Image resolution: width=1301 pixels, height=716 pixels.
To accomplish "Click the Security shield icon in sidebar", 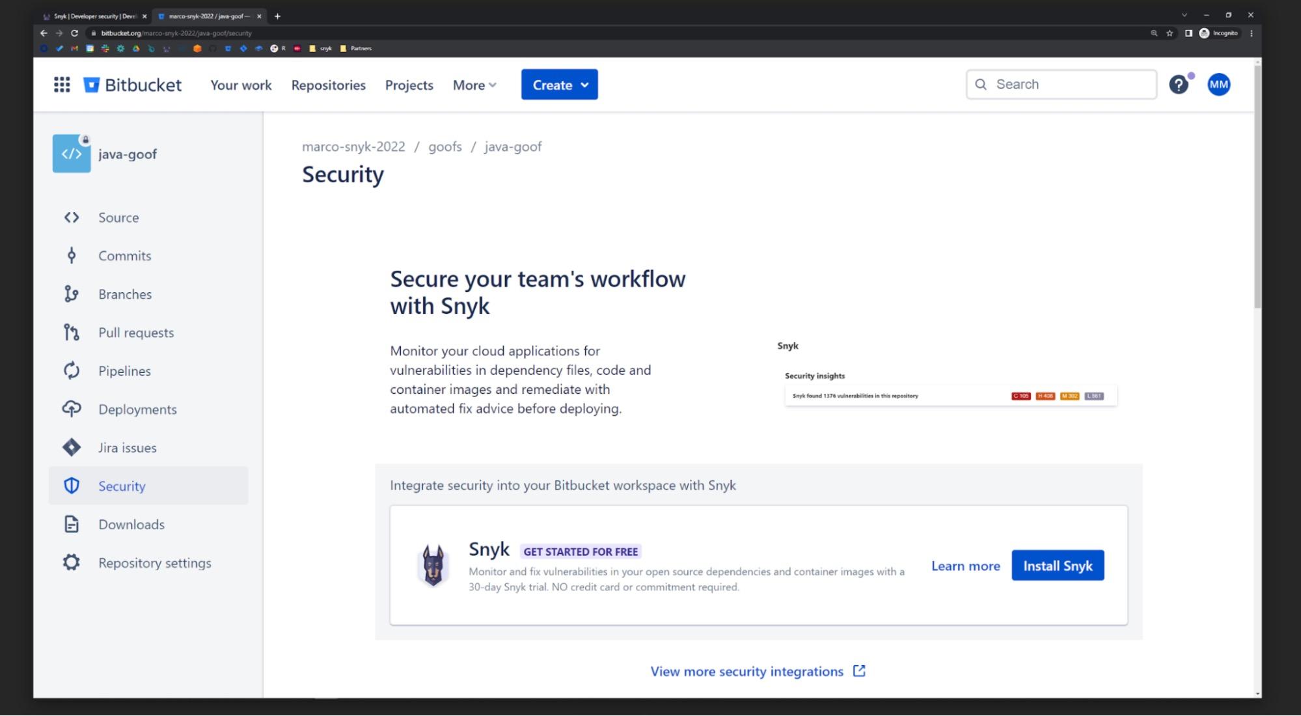I will tap(70, 486).
